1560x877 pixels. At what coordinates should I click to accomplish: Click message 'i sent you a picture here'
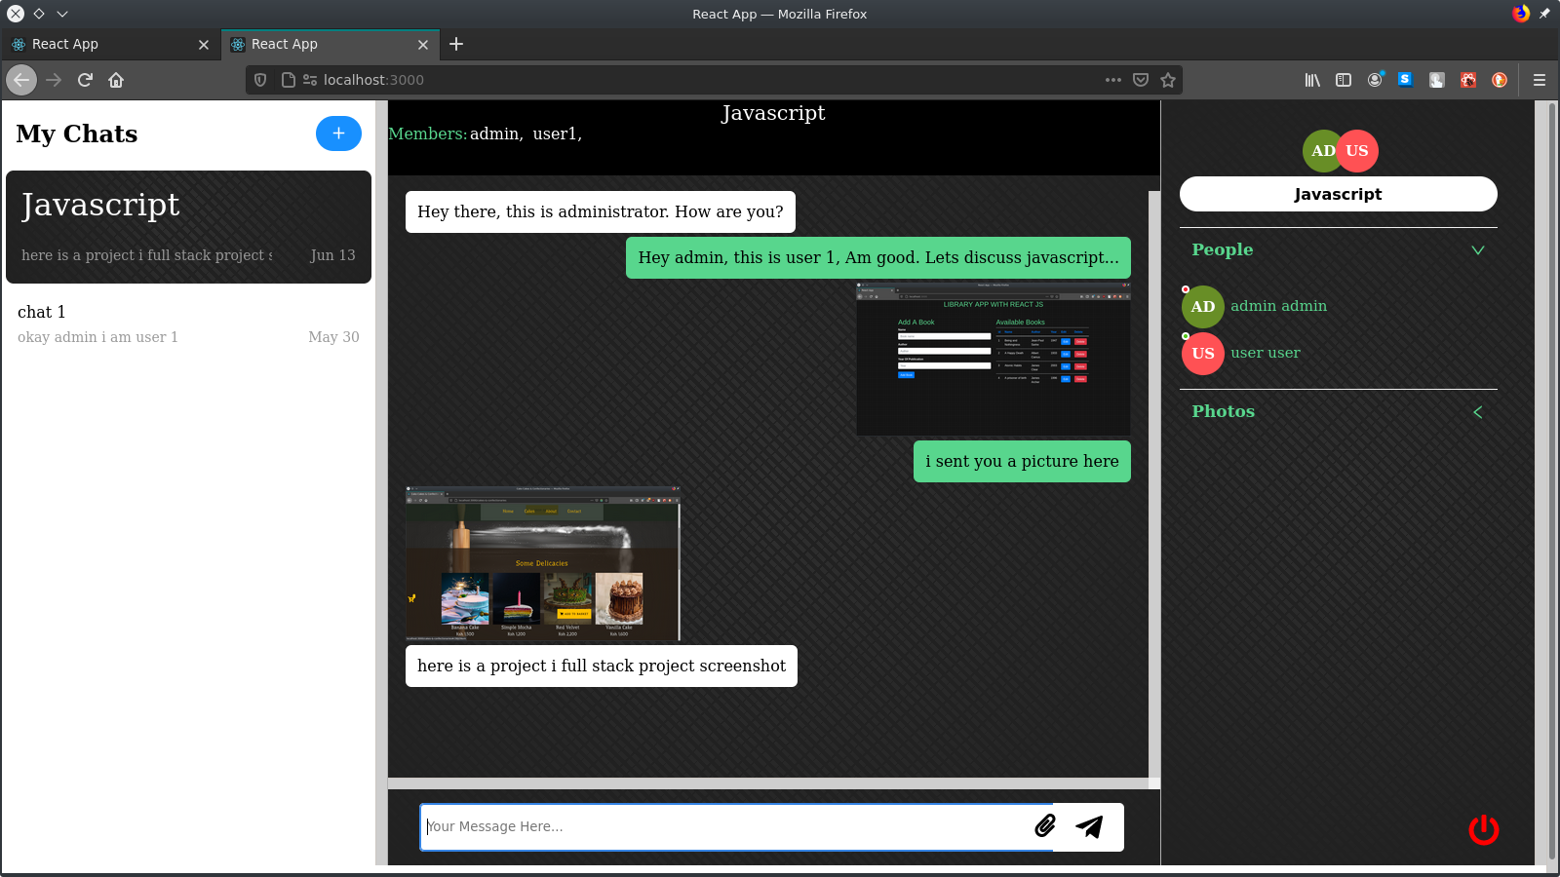click(x=1022, y=462)
